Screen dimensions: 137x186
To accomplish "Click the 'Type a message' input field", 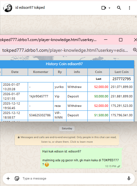I will click(x=74, y=179).
